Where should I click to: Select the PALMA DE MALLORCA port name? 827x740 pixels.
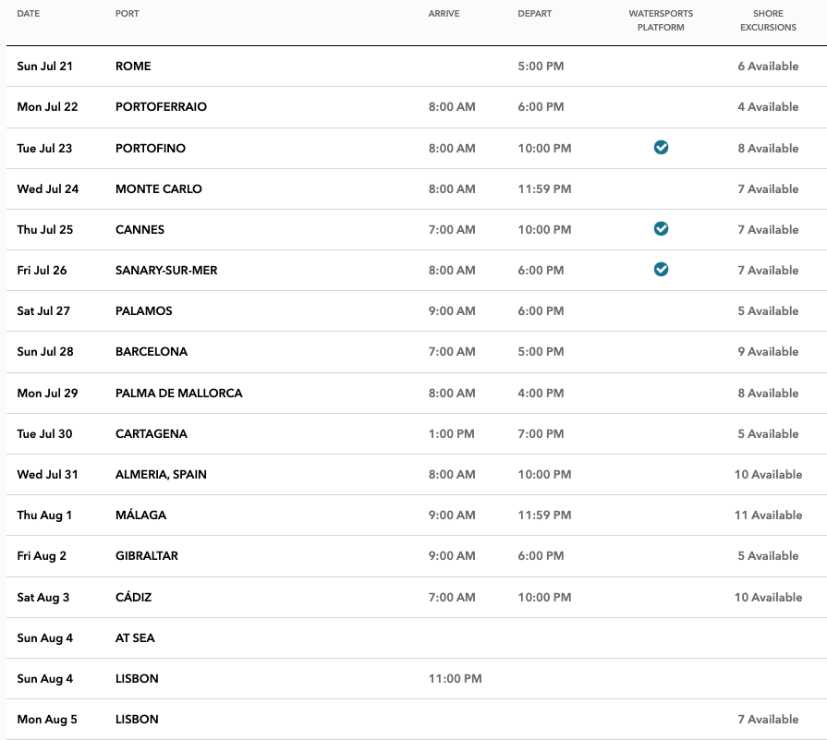(178, 394)
